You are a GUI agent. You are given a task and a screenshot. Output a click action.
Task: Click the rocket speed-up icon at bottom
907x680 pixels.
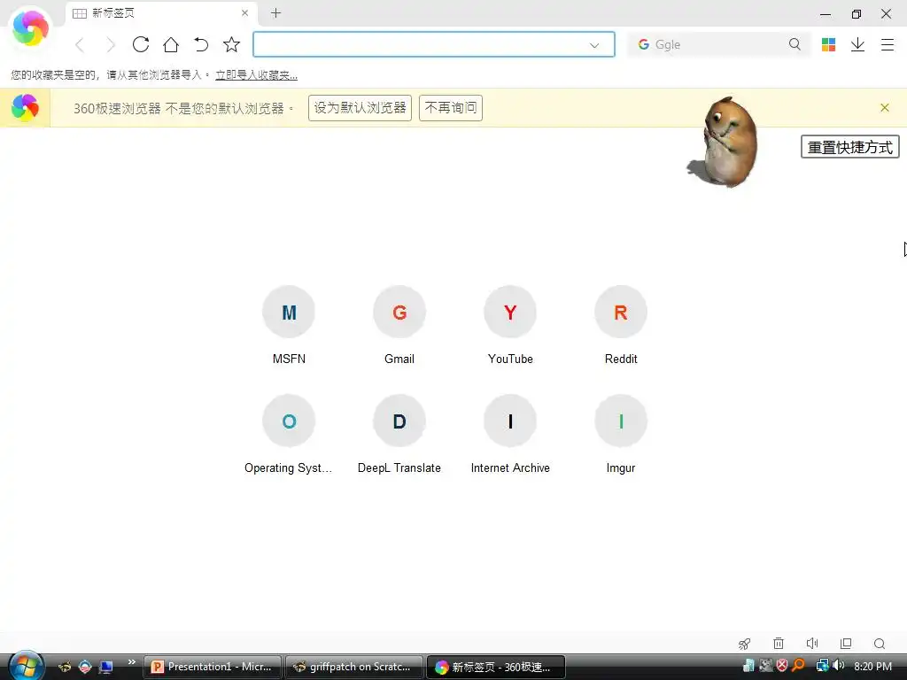coord(744,644)
